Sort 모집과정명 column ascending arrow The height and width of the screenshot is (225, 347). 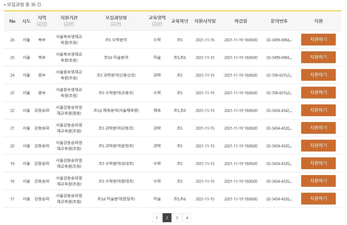(113, 24)
